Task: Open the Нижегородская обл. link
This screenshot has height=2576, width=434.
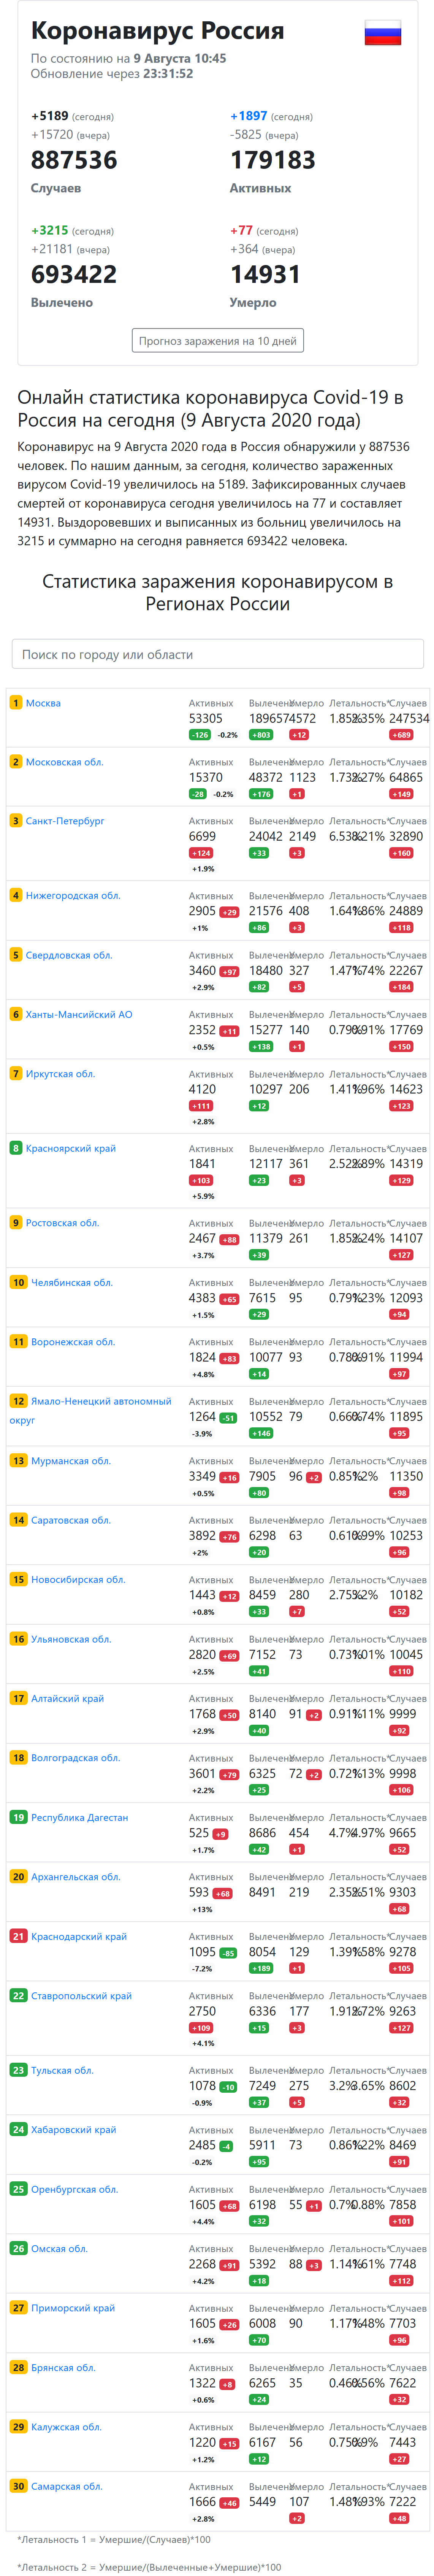Action: point(73,896)
